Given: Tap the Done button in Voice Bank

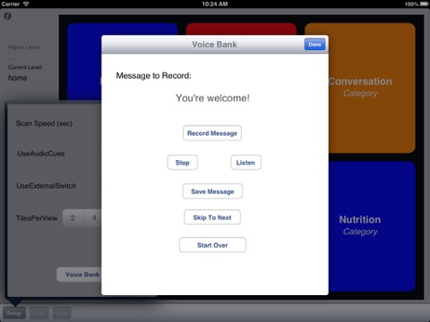Looking at the screenshot, I should [314, 45].
